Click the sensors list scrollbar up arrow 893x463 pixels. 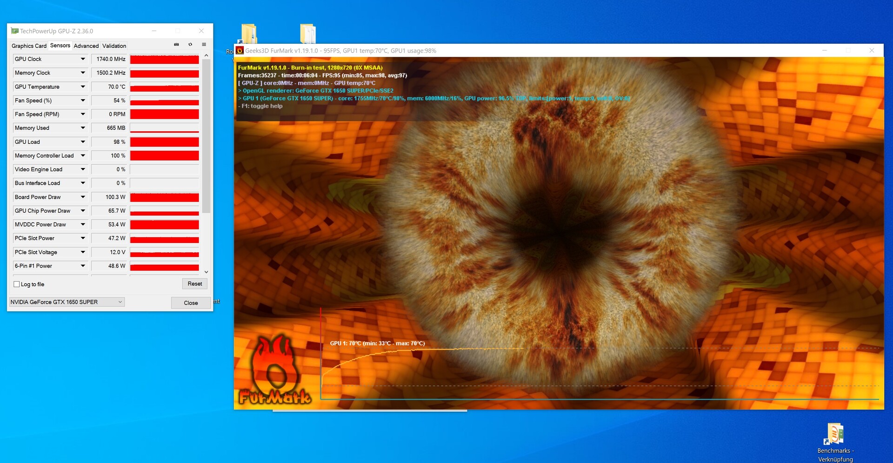(207, 55)
